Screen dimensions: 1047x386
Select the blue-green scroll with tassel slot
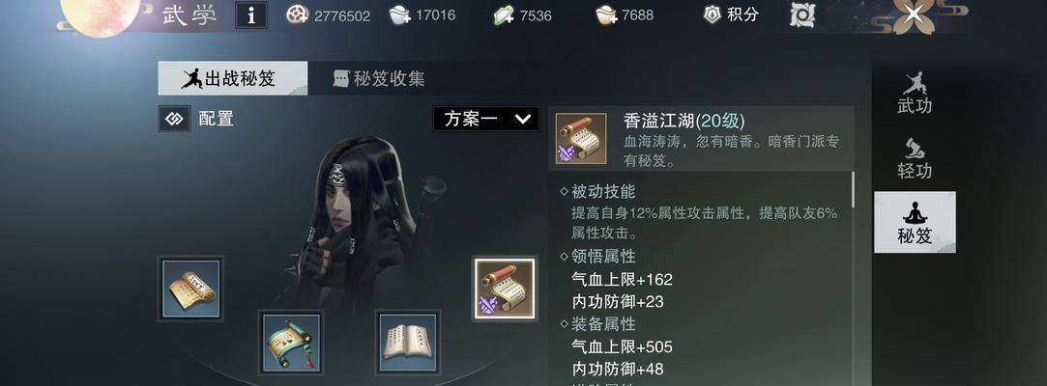pos(291,342)
